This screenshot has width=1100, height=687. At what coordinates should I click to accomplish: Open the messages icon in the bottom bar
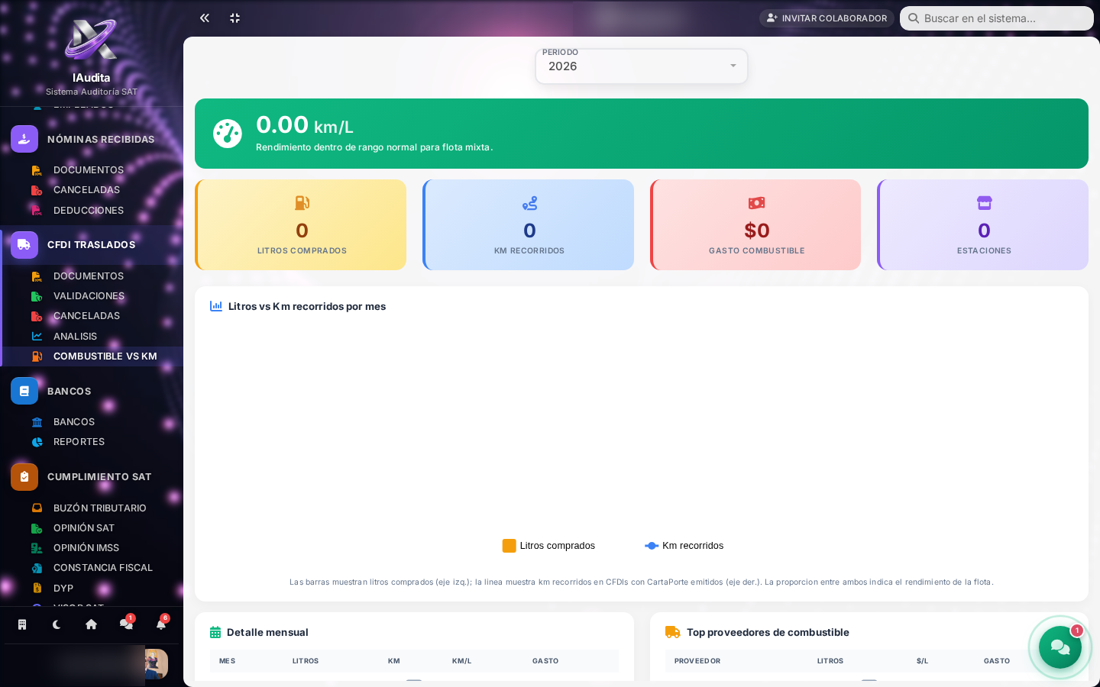(126, 624)
